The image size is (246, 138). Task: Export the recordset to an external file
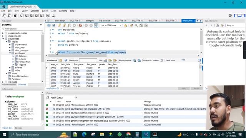pos(135,61)
